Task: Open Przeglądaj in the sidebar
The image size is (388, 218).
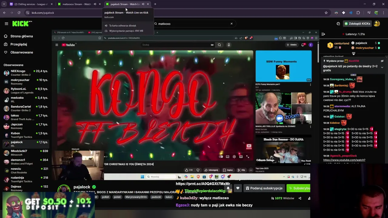Action: pyautogui.click(x=18, y=44)
